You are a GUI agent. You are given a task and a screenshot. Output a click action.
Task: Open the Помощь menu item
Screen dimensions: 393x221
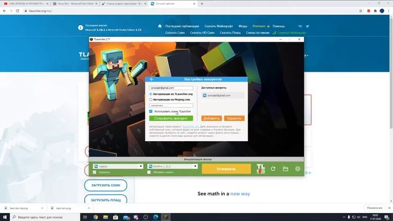pyautogui.click(x=279, y=26)
